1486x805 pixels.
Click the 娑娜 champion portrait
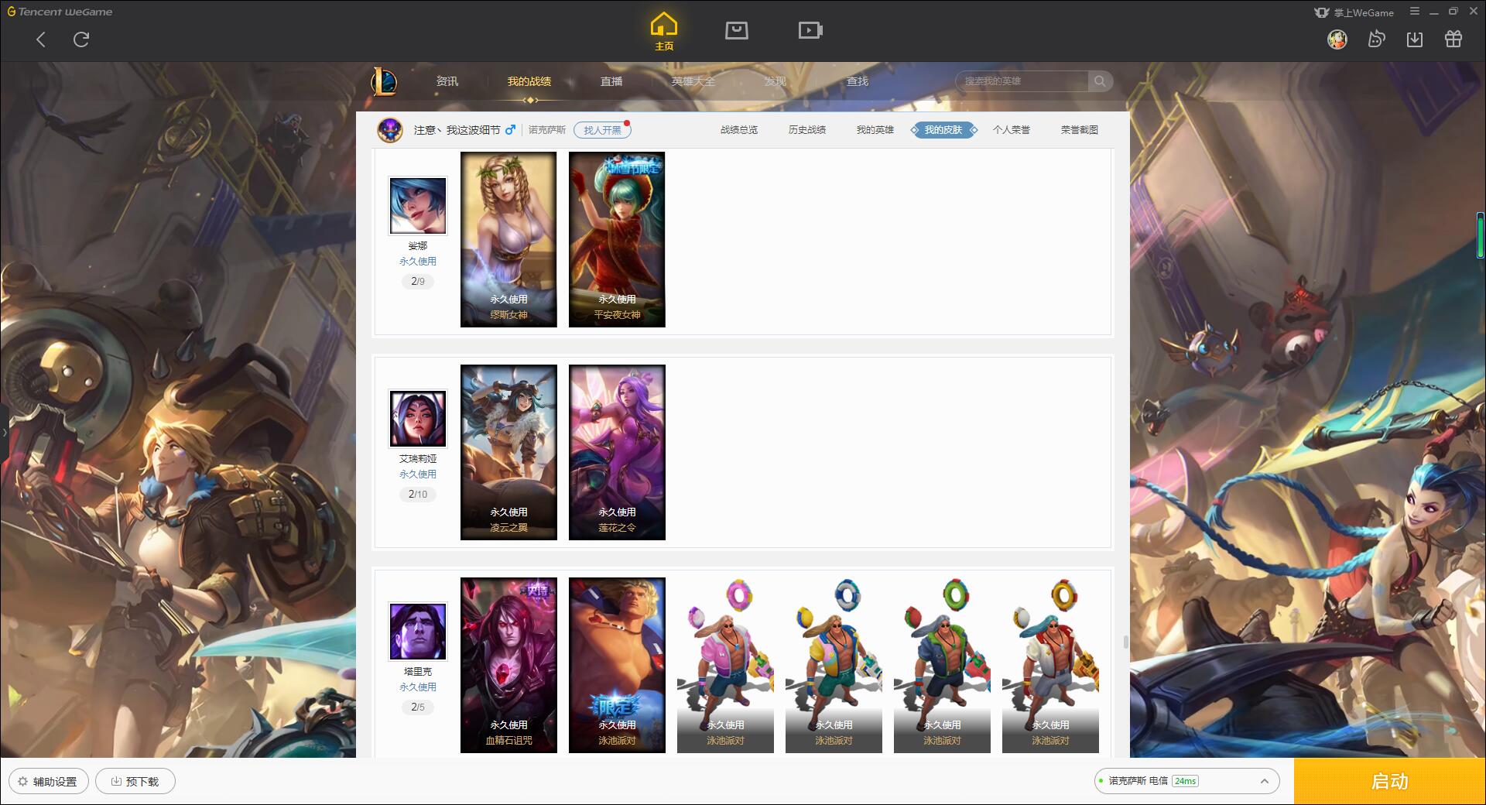(x=418, y=206)
